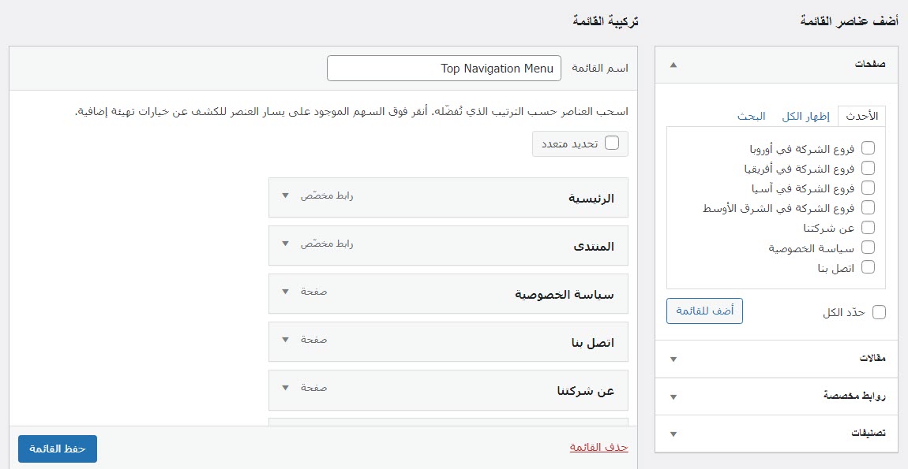Click the فروع الشركة في الشرق الأوسط label
Screen dimensions: 908x469
779,207
